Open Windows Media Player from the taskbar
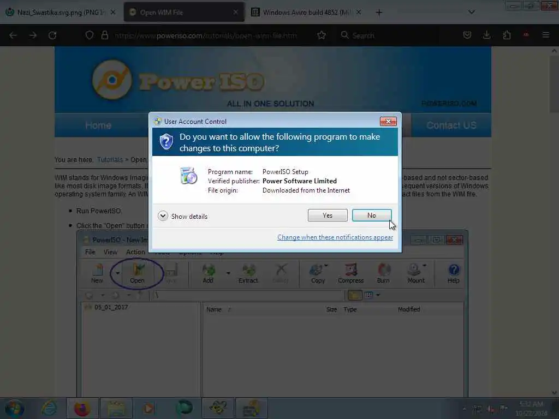559x419 pixels. click(x=149, y=408)
